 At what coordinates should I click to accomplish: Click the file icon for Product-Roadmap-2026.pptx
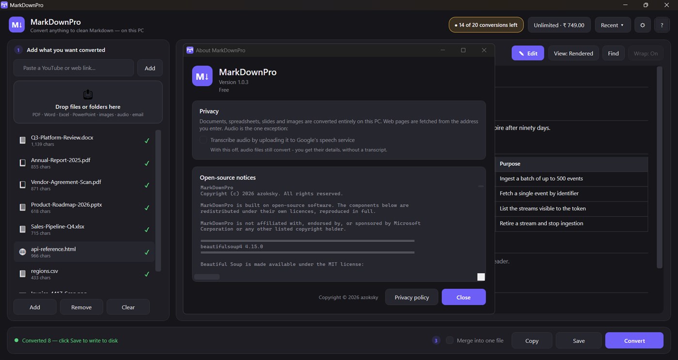(x=22, y=207)
